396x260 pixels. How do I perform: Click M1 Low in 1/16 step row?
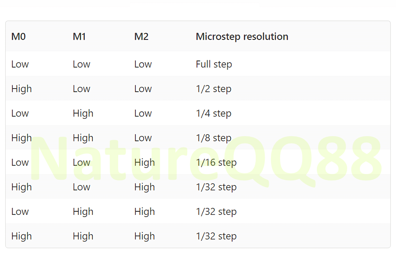click(81, 162)
